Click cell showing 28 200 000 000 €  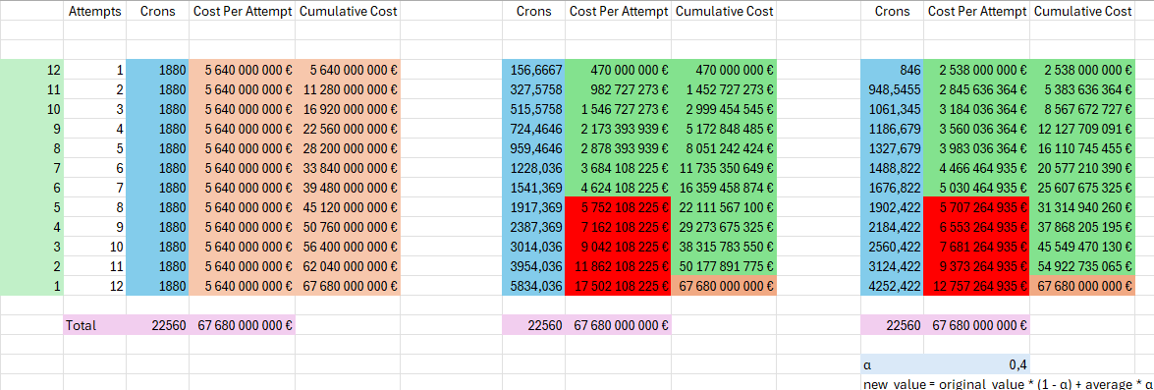pyautogui.click(x=348, y=148)
